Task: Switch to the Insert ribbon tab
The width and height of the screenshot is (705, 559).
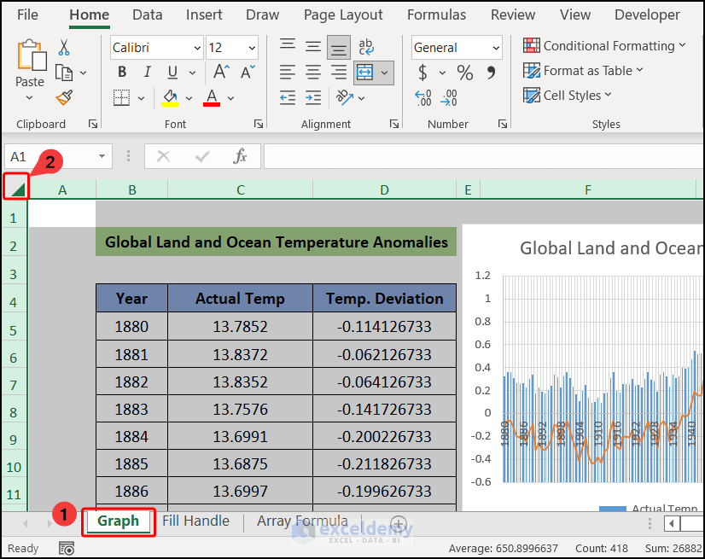Action: (204, 15)
